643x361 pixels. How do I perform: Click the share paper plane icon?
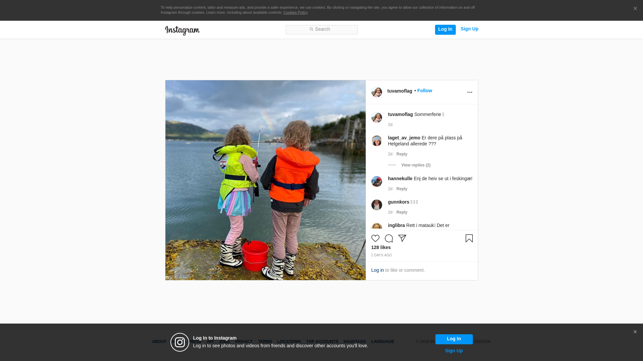[x=402, y=238]
